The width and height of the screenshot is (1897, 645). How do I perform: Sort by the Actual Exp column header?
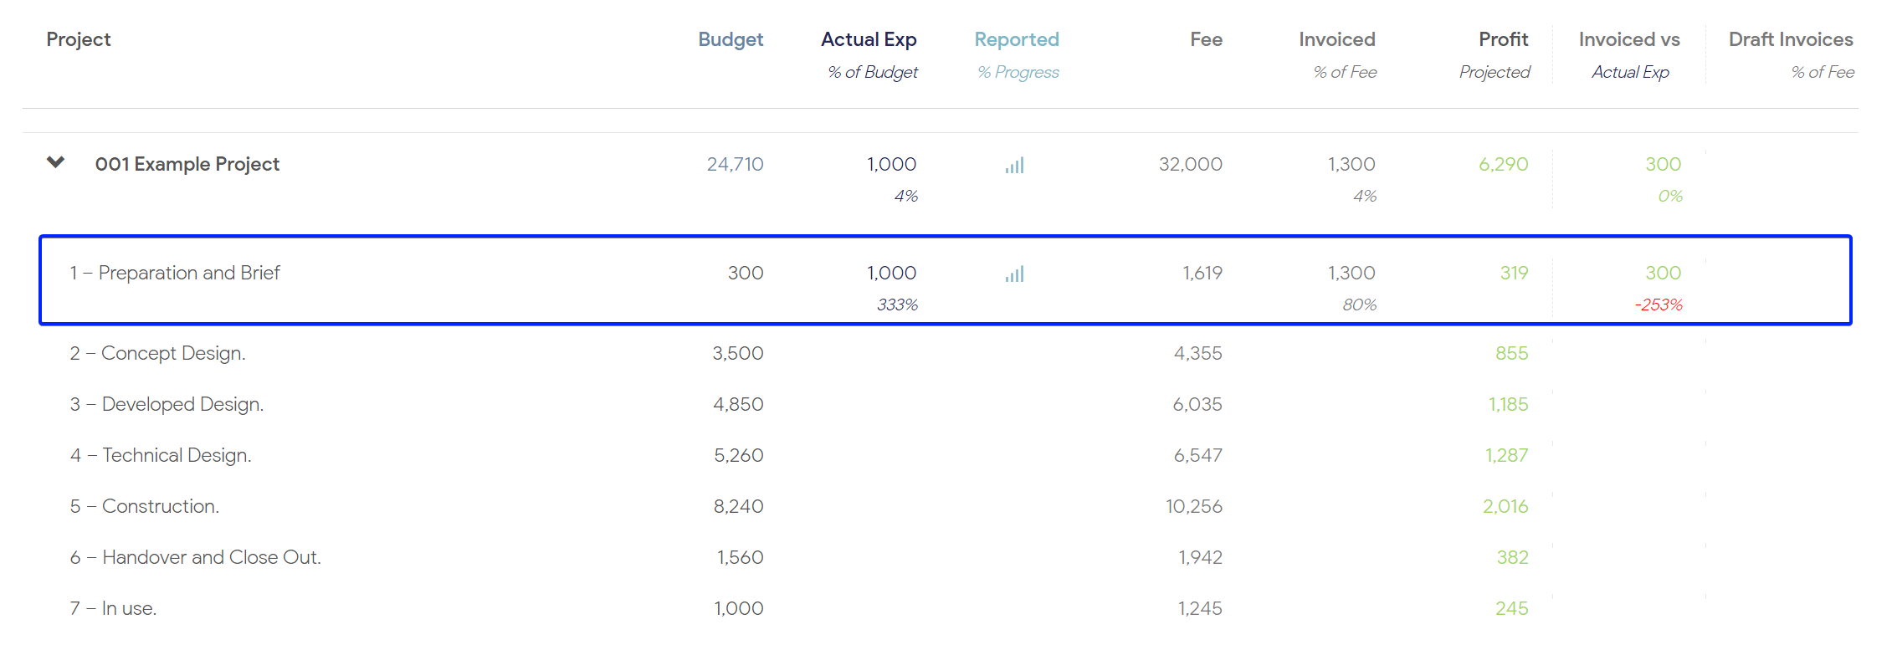coord(869,39)
